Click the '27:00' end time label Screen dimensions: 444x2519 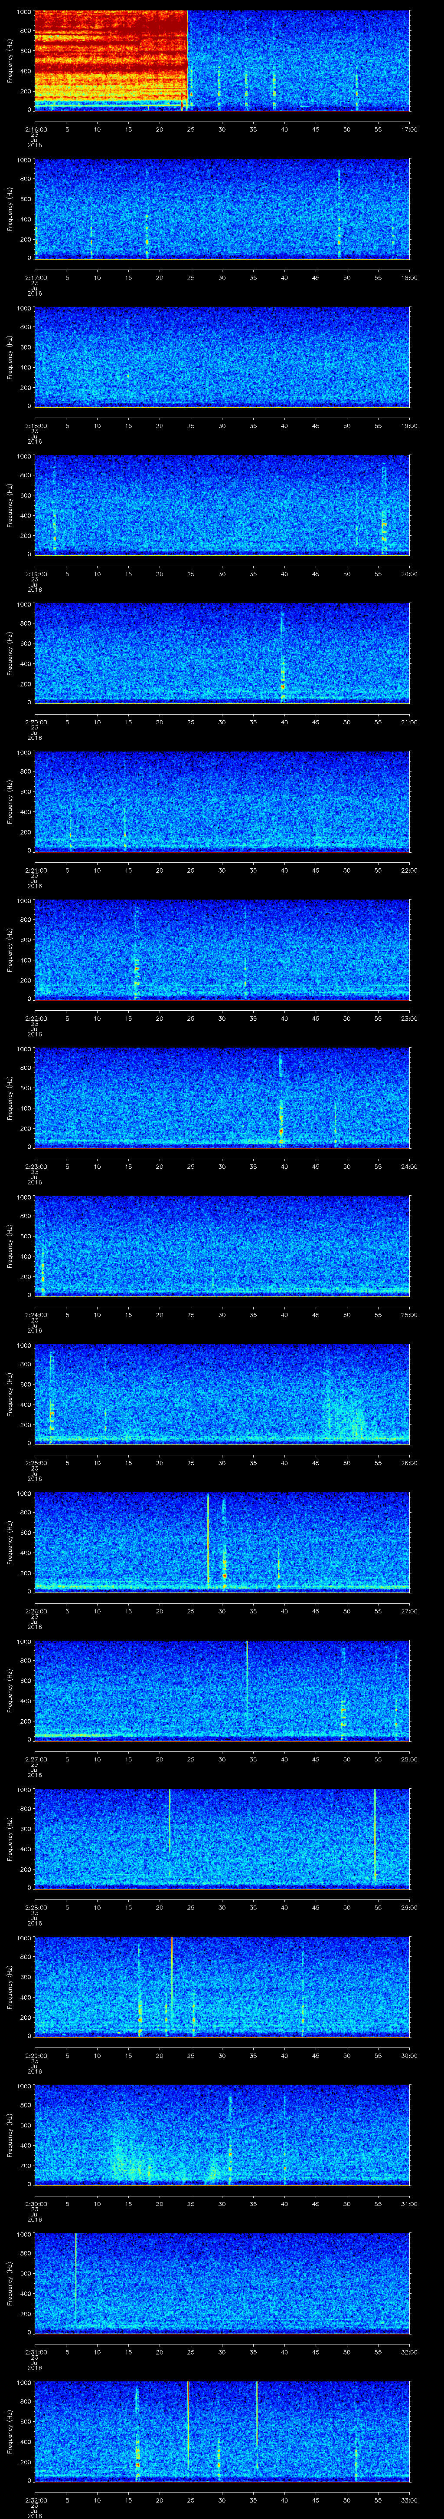pos(409,1611)
